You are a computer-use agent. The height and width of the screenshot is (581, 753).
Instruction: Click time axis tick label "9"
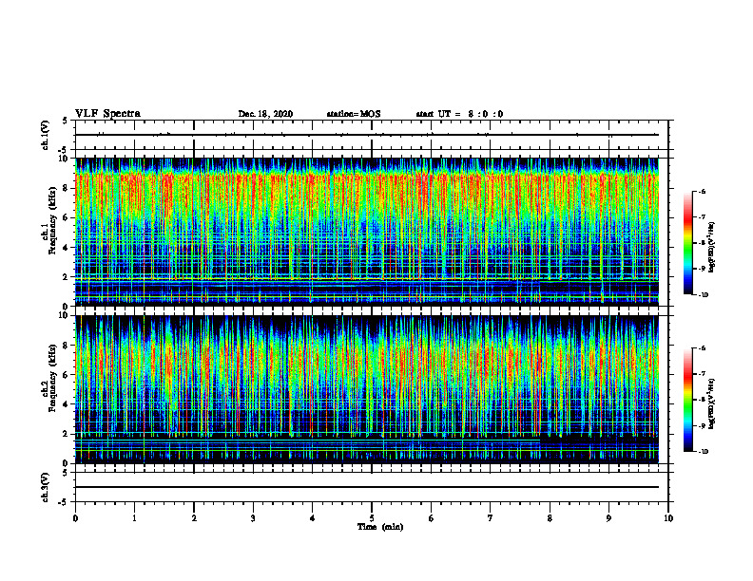[608, 518]
